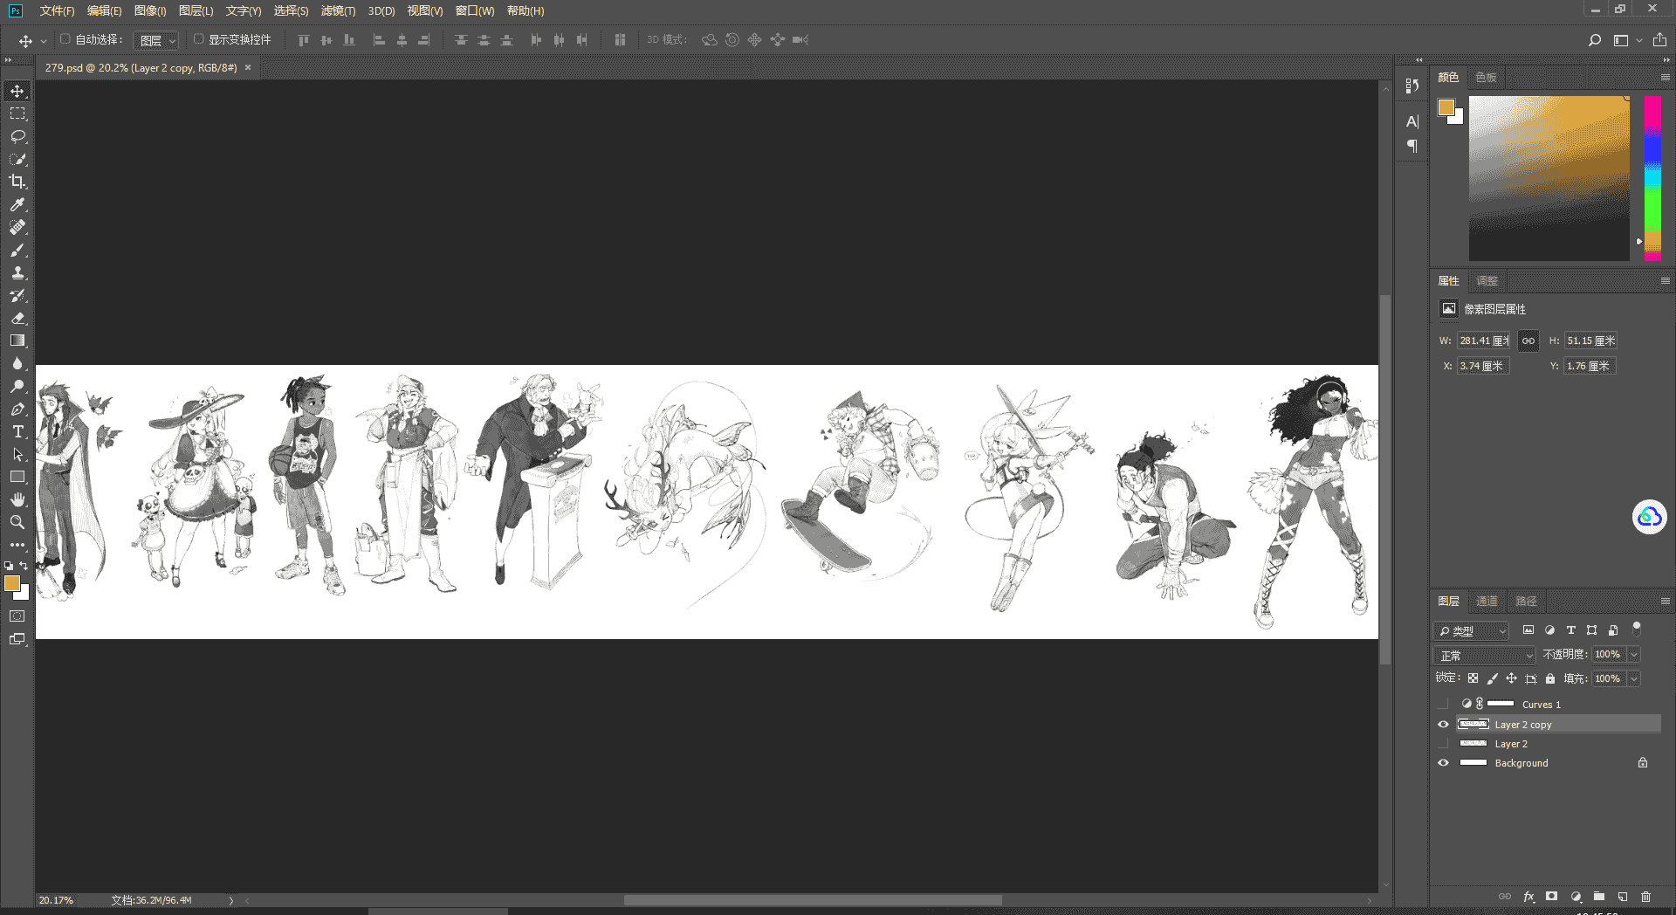Enable Show Transform Controls checkbox

click(x=199, y=39)
